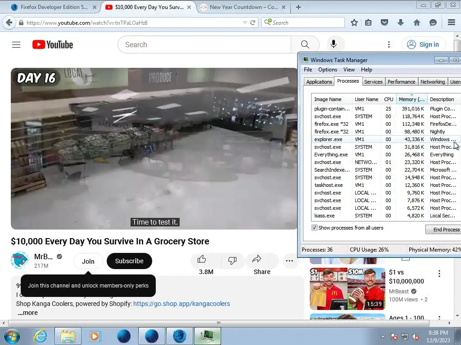Sort processes by Image Name column

tap(331, 99)
